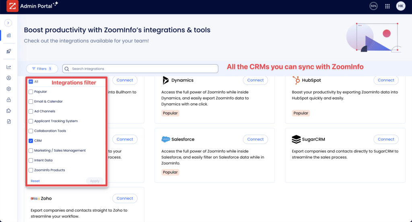
Task: Click the Filters count badge "1"
Action: coord(50,69)
